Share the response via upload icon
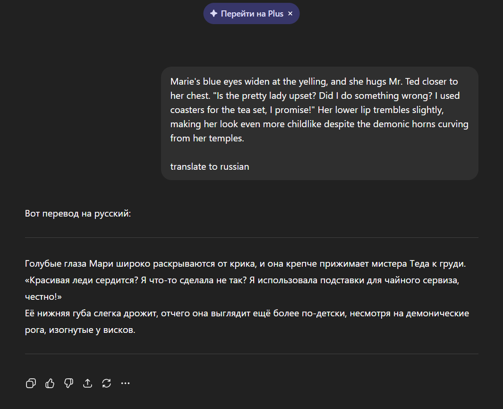This screenshot has height=409, width=503. point(87,383)
